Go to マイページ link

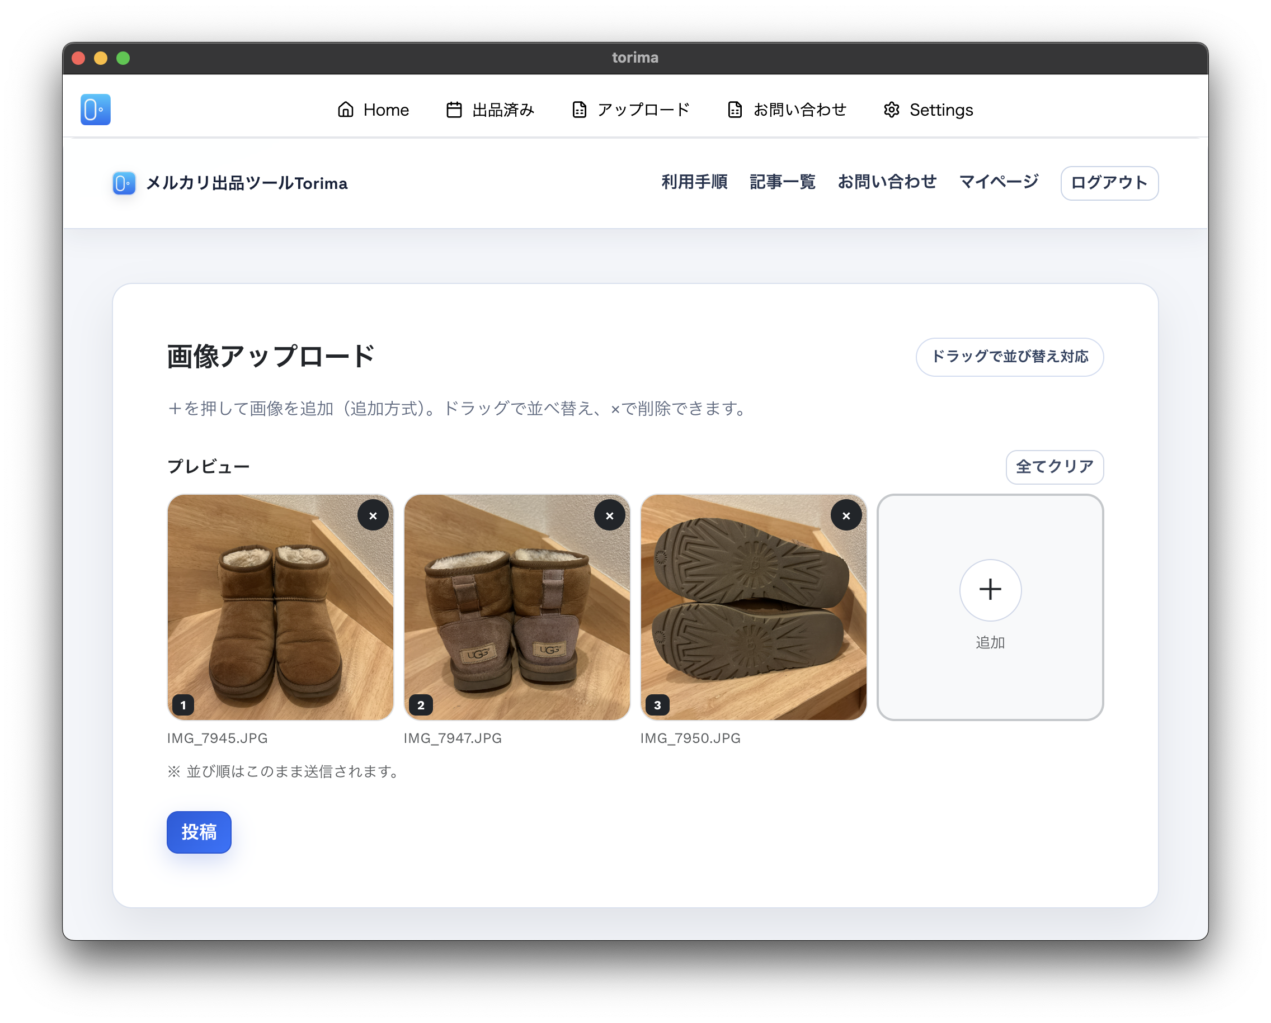click(x=998, y=182)
